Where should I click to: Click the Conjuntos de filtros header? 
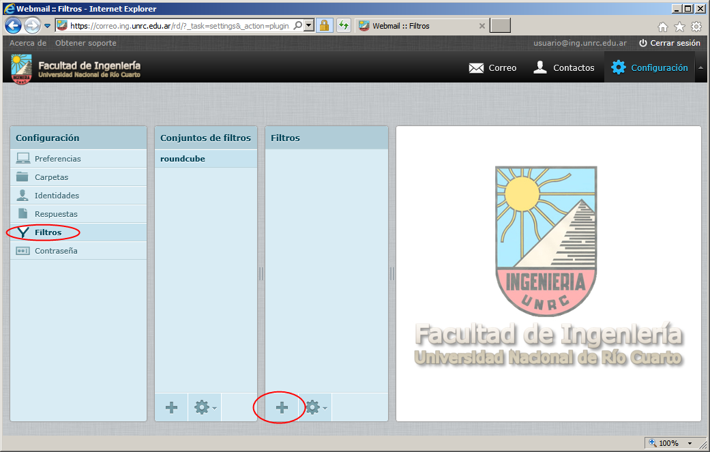(205, 138)
